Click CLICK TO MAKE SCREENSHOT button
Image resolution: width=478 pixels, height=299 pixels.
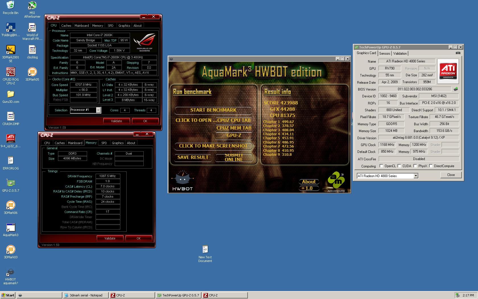point(213,146)
